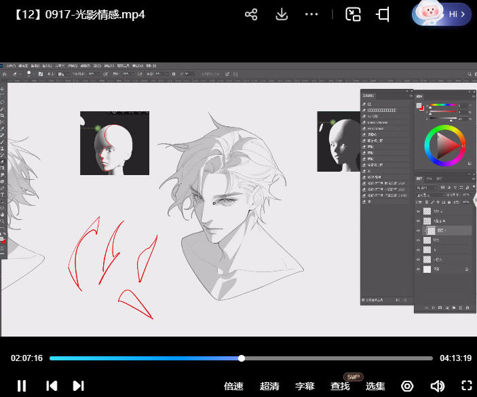Click the download icon in the top bar
The image size is (477, 397).
(282, 14)
